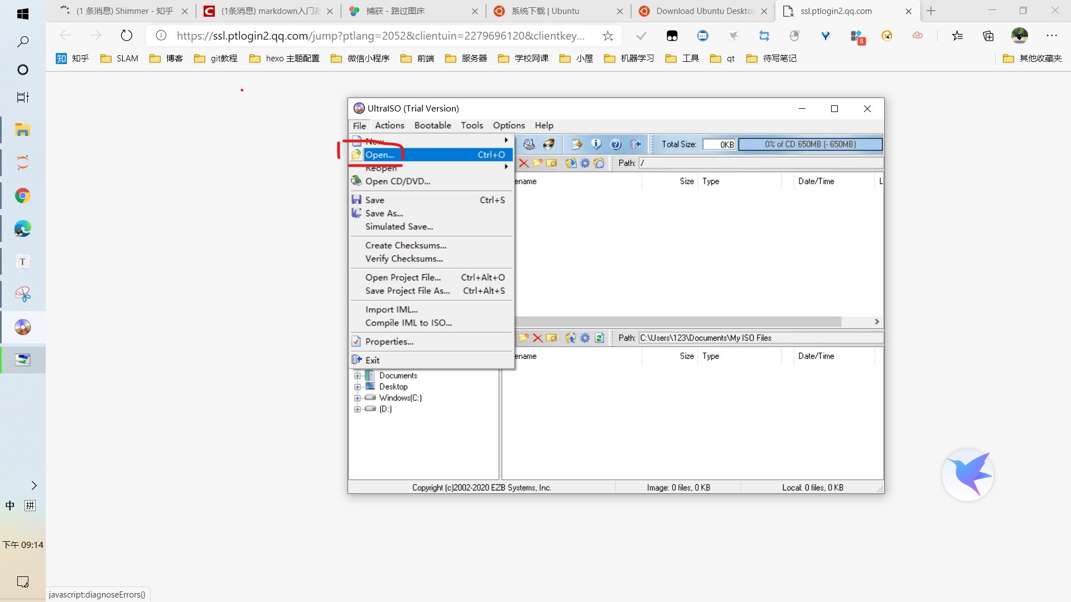
Task: Click local pane Size column header
Action: click(x=669, y=356)
